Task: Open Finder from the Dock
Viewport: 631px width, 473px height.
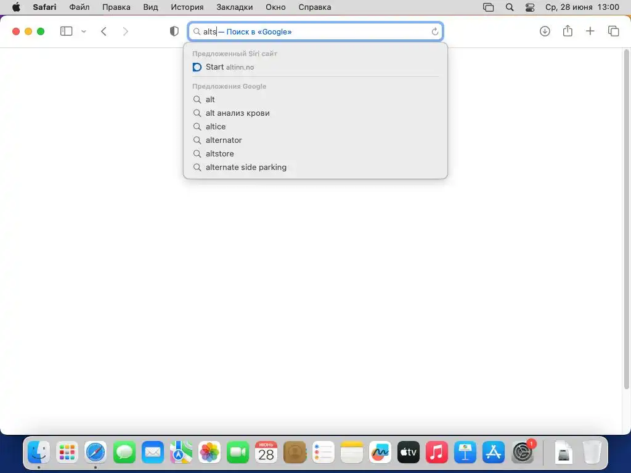Action: [x=39, y=452]
